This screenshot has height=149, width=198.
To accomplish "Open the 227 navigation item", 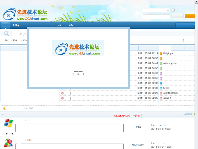I will (x=71, y=25).
